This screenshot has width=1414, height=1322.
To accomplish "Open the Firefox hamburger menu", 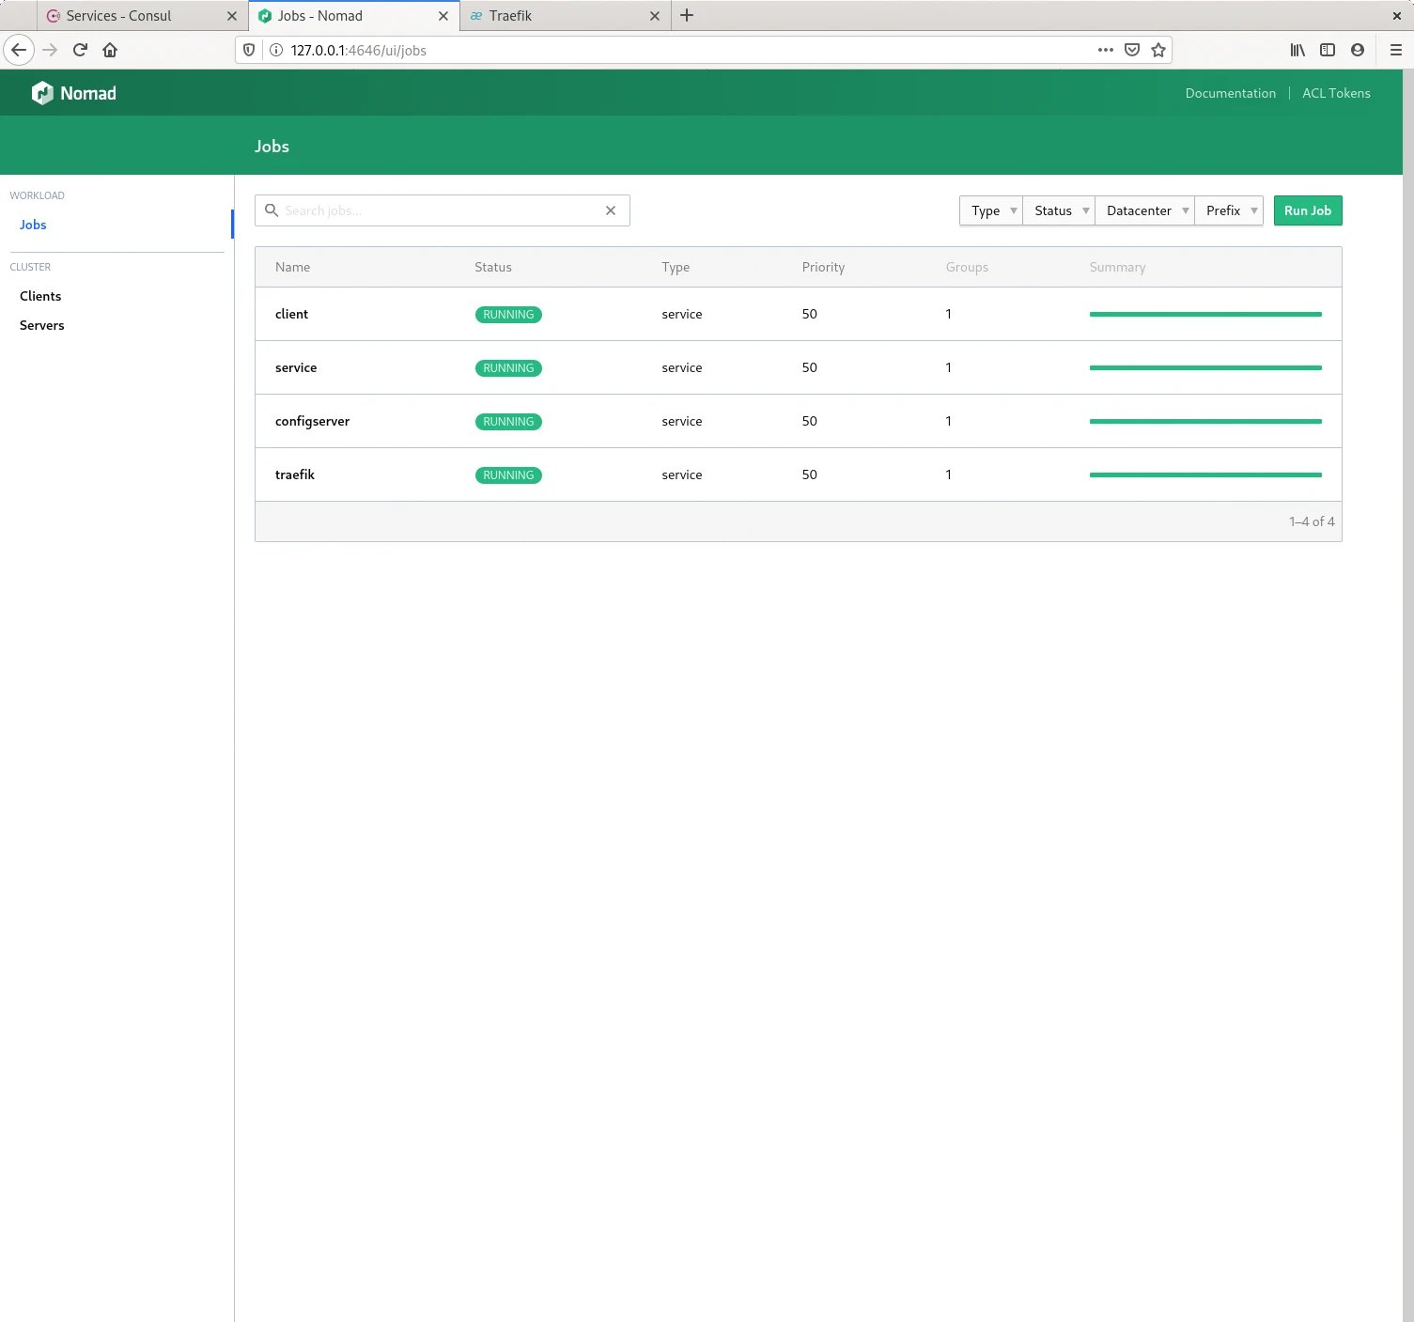I will pyautogui.click(x=1395, y=50).
